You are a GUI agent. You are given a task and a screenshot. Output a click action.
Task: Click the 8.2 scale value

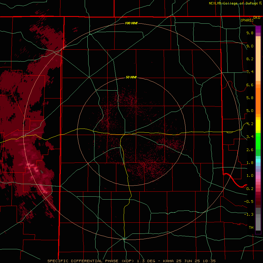pos(250,59)
